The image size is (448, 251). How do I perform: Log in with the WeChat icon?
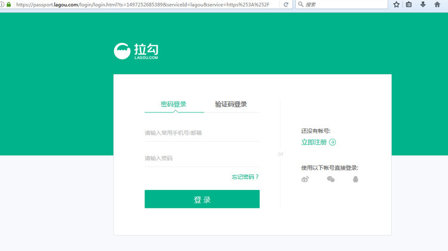[x=330, y=179]
